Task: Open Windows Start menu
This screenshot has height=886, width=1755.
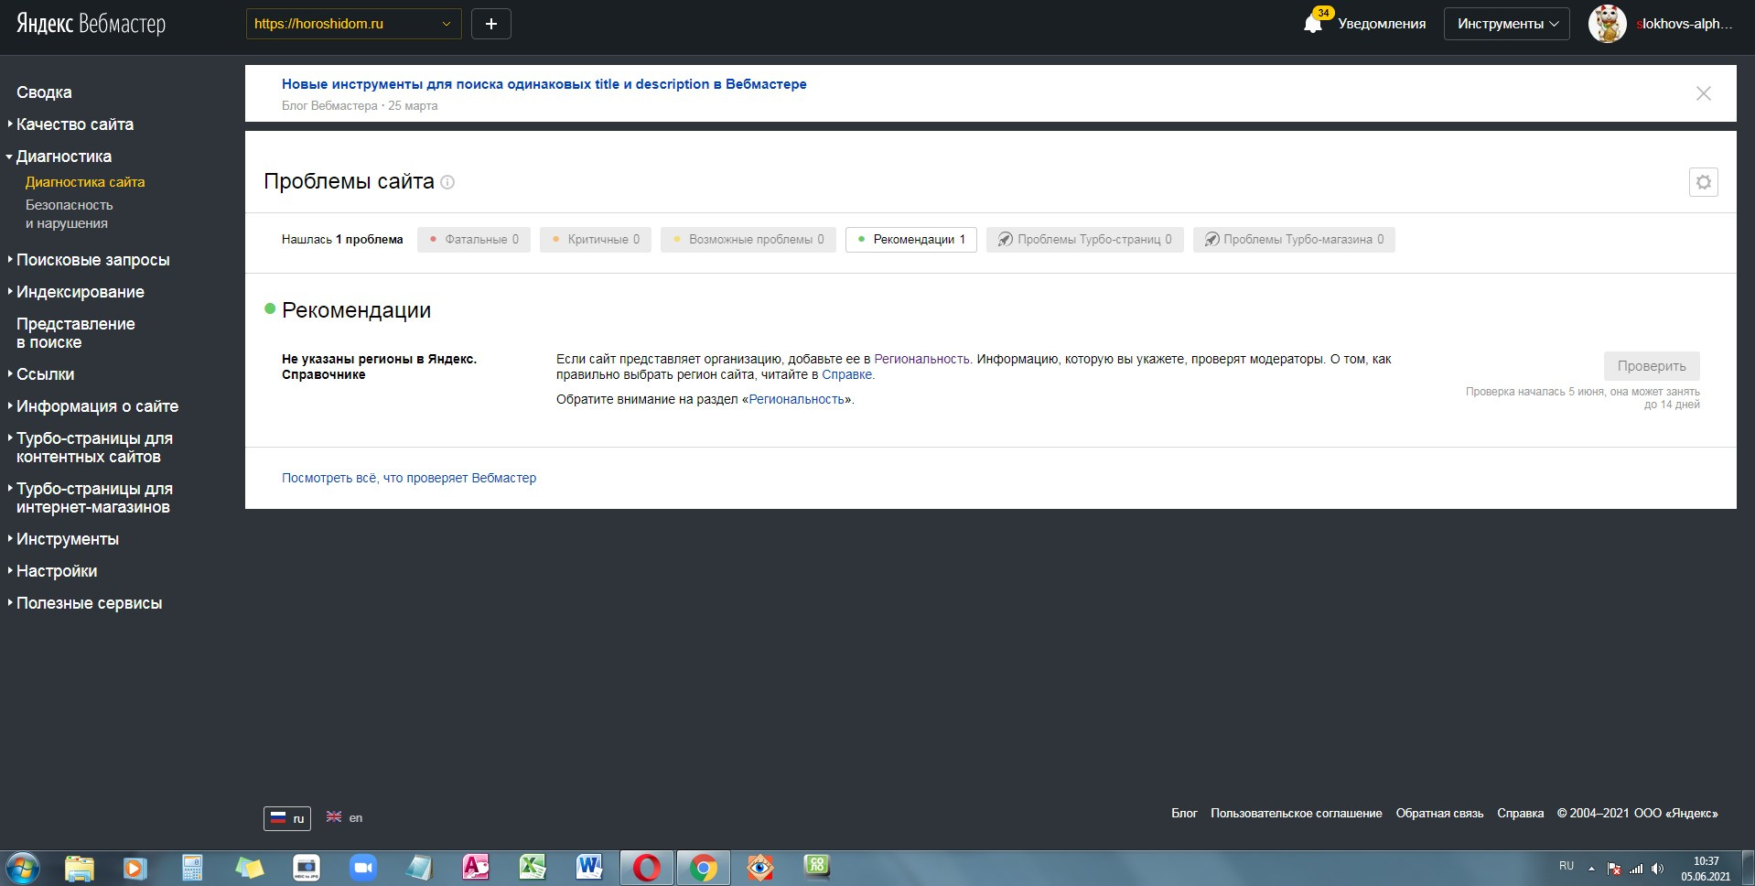Action: (x=22, y=868)
